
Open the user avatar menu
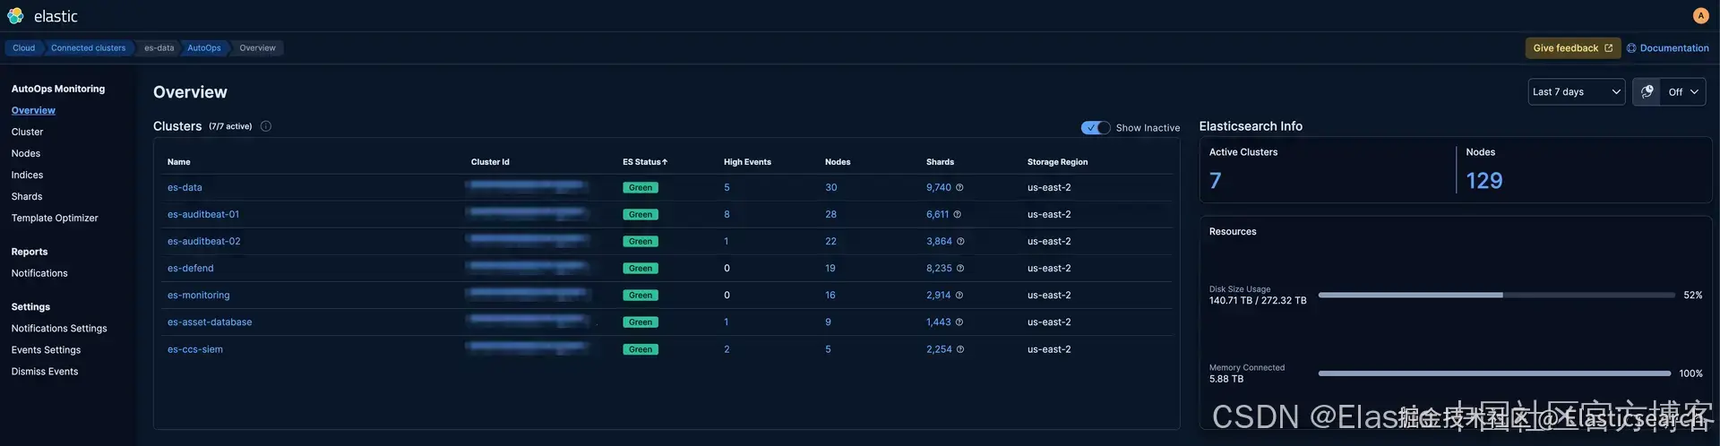pos(1700,15)
